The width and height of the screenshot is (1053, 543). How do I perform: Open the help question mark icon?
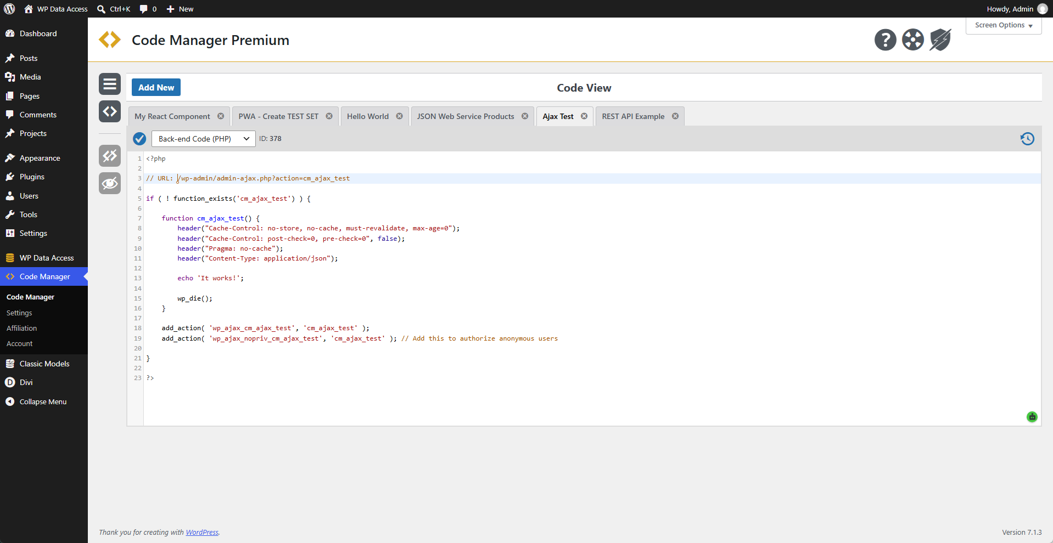click(885, 39)
